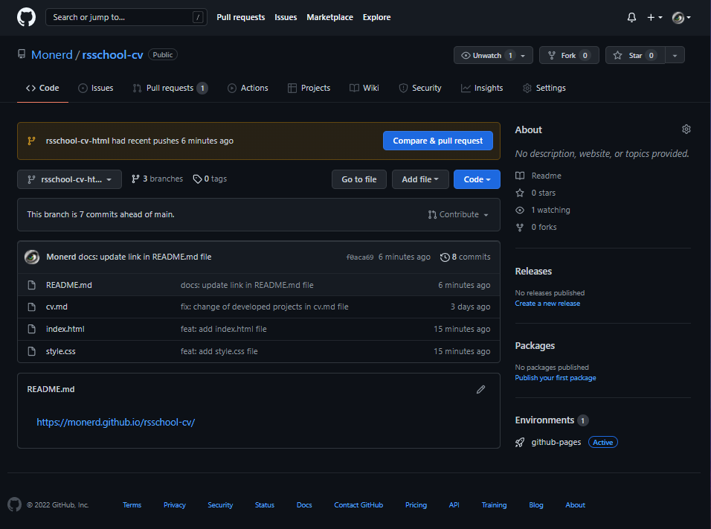Focus the Search or jump to field
Screen dimensions: 711x529
pos(126,17)
